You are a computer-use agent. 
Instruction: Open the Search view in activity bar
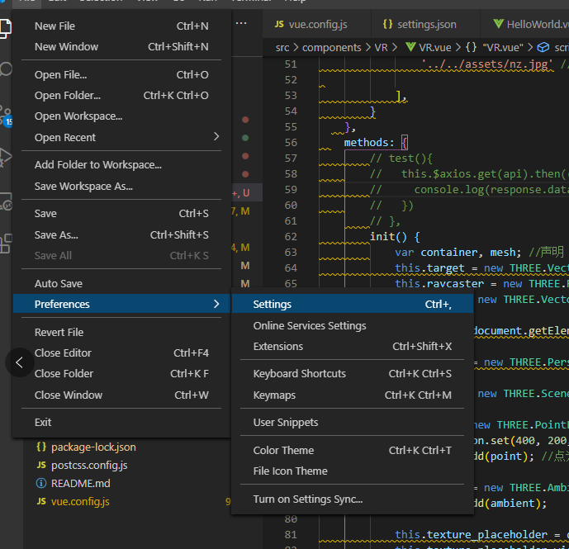point(6,70)
